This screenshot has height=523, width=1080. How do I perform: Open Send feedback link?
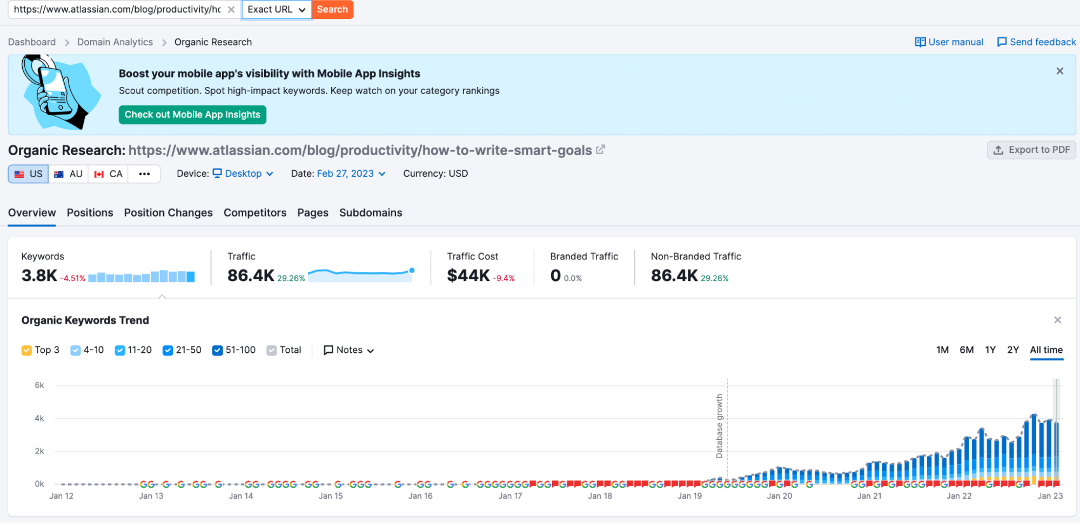1036,42
